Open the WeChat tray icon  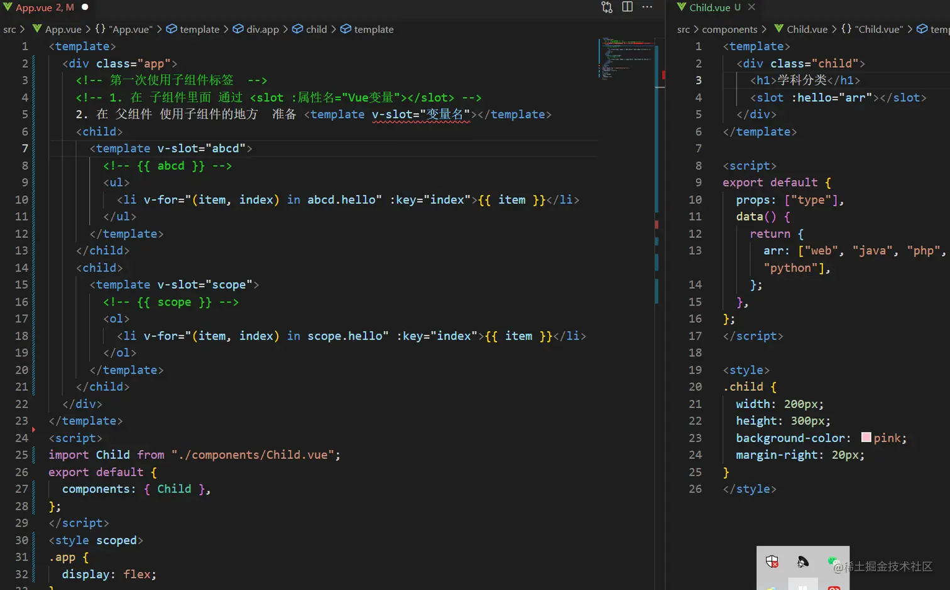[833, 561]
